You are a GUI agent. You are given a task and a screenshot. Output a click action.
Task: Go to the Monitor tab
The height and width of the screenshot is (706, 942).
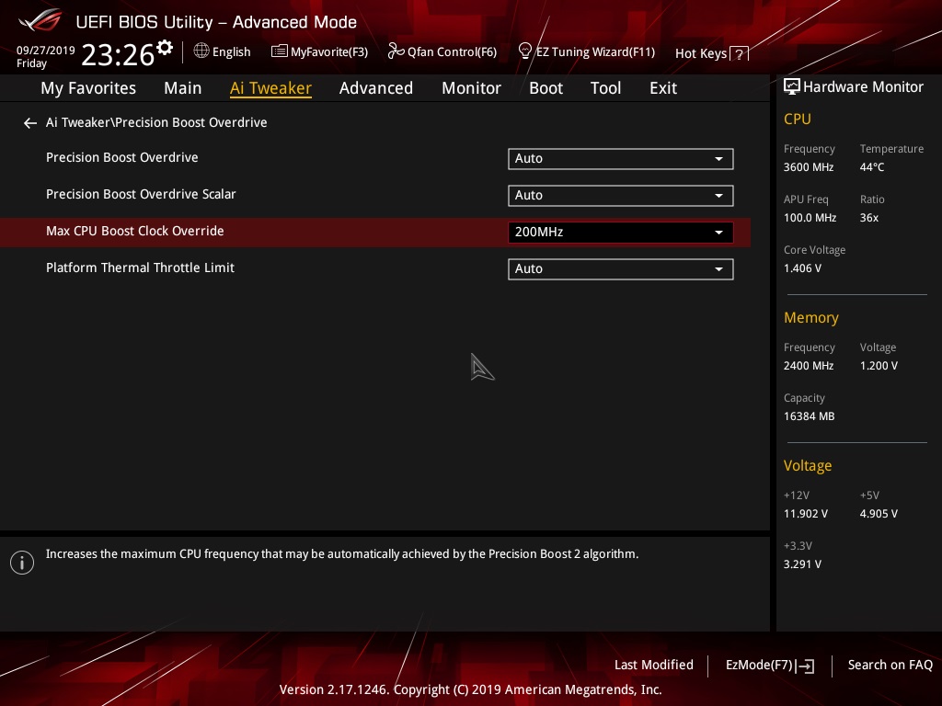(472, 88)
